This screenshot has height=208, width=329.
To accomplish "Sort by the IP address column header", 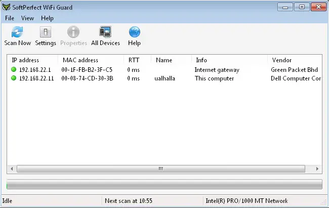I will [x=32, y=60].
